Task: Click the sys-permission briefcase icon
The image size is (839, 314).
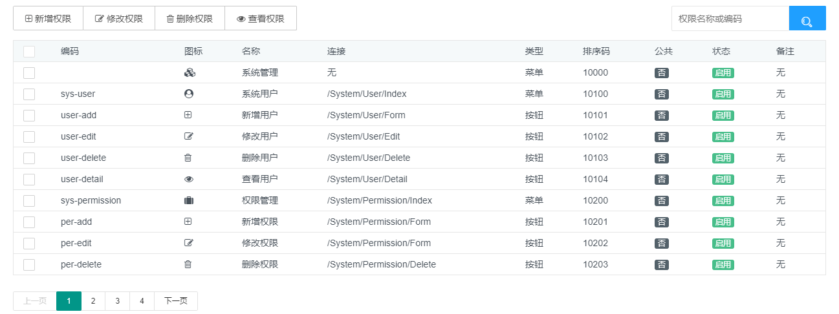Action: pos(189,201)
